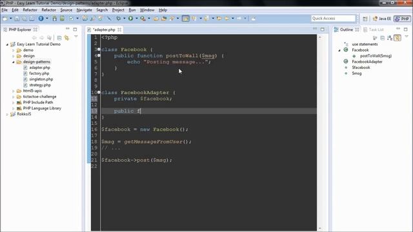Toggle code folding for class Facebook line
Screen dimensions: 413x232
[99, 49]
